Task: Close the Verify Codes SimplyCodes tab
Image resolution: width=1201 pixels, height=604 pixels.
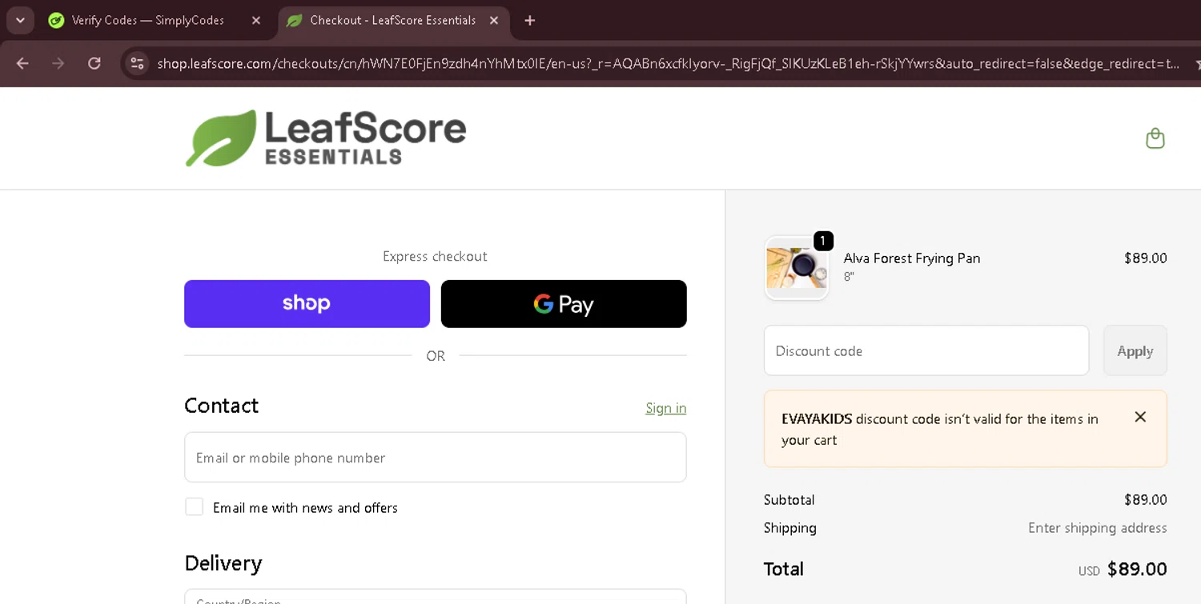Action: (x=256, y=21)
